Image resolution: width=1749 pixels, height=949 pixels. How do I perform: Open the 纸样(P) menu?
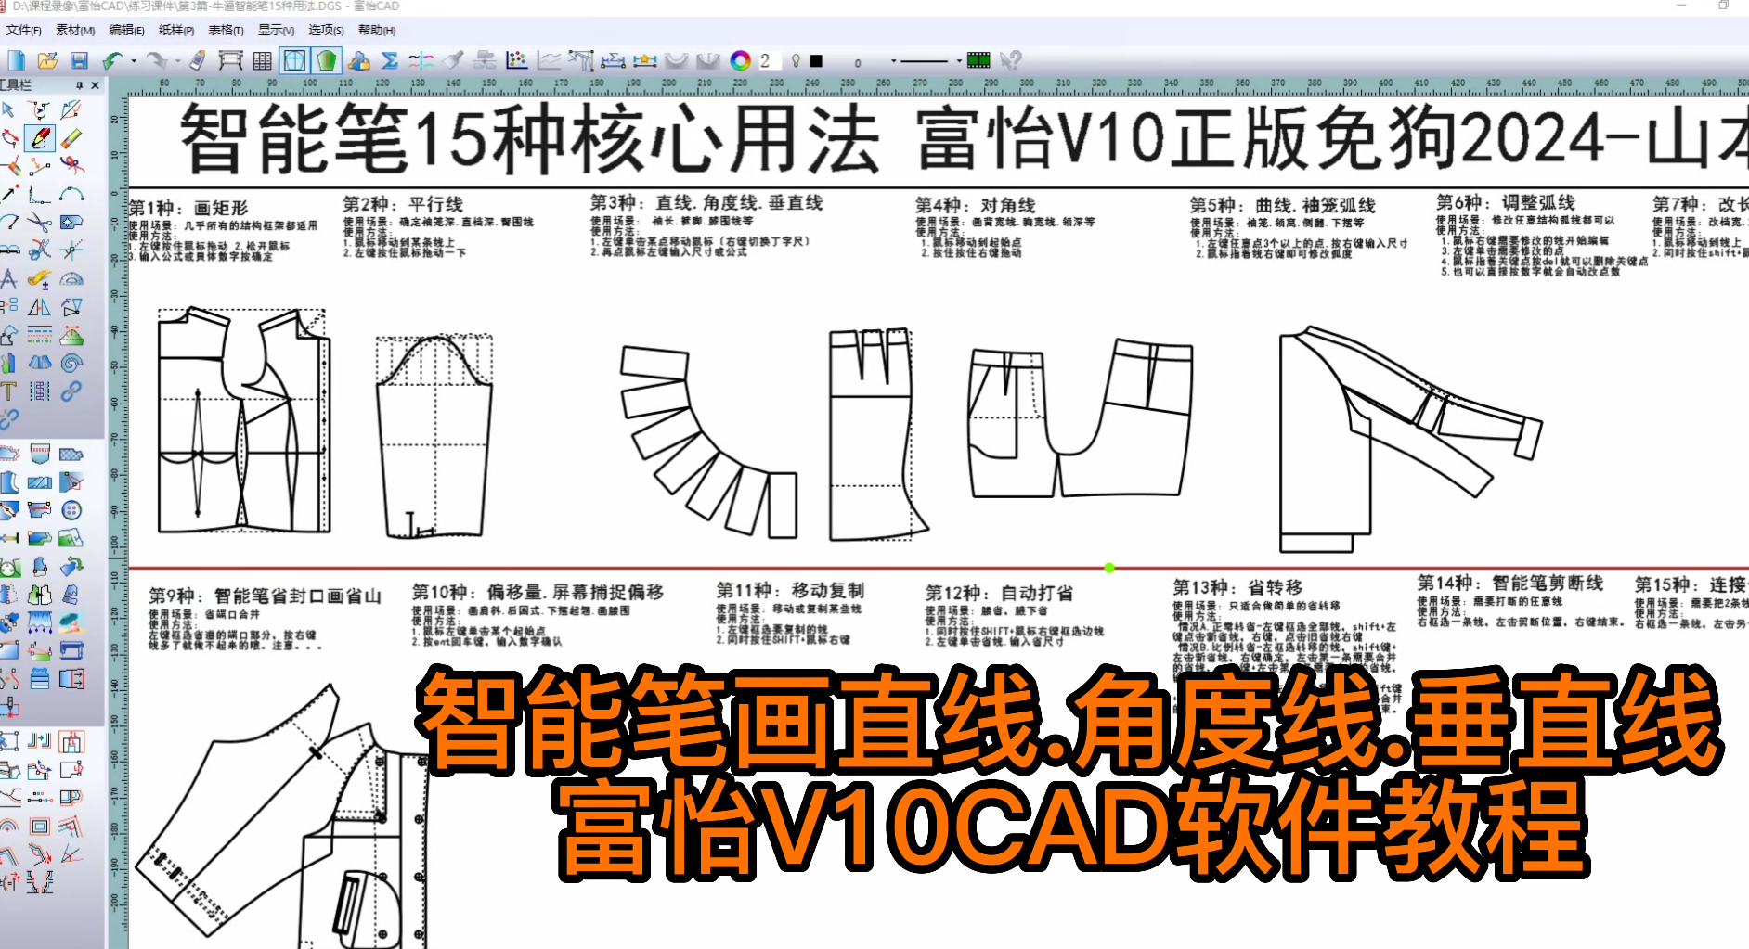point(176,30)
